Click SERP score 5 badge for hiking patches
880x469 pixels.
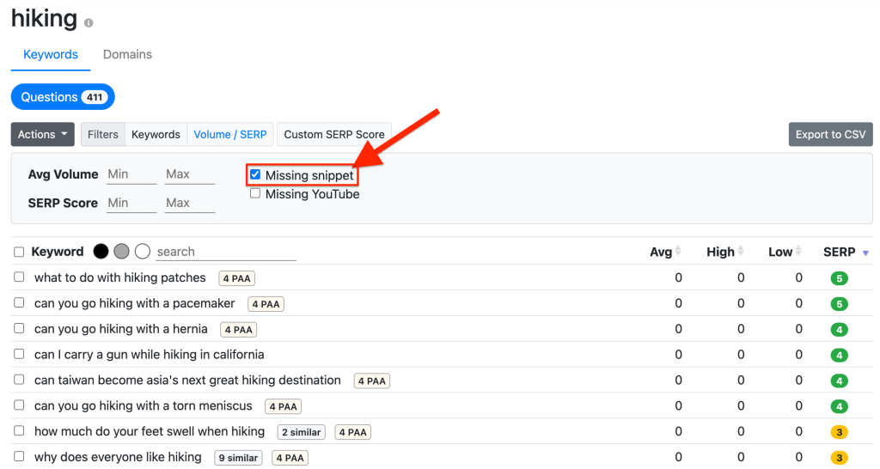click(x=839, y=278)
